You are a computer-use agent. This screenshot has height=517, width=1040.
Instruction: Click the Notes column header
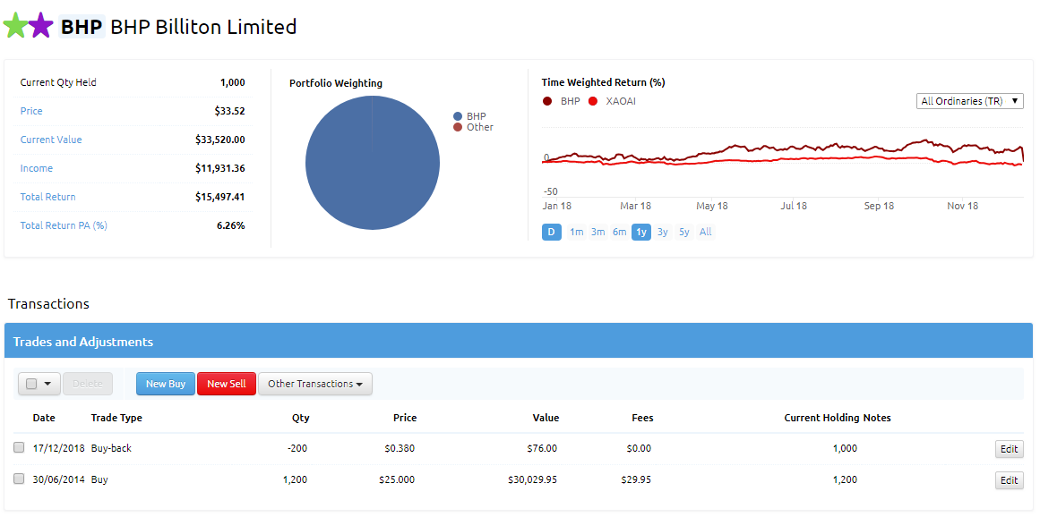[x=878, y=418]
